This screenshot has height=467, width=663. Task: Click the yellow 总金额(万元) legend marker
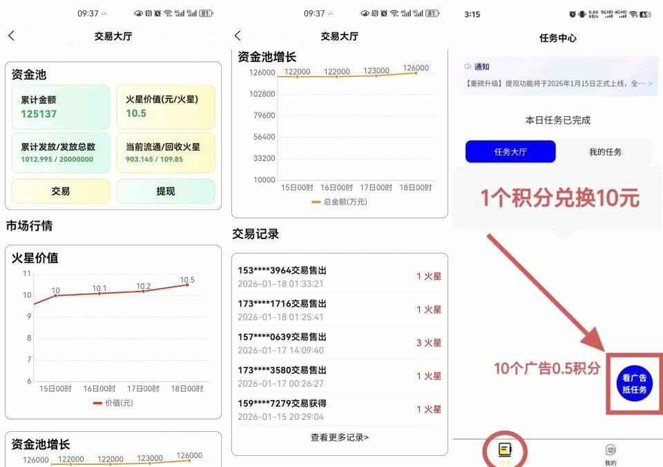point(316,202)
